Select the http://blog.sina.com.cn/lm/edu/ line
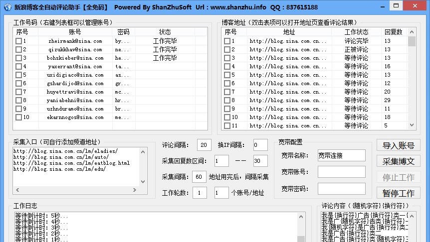 (59, 169)
